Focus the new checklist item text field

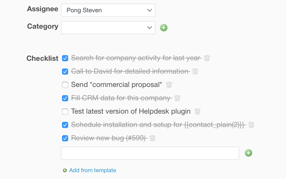click(150, 153)
